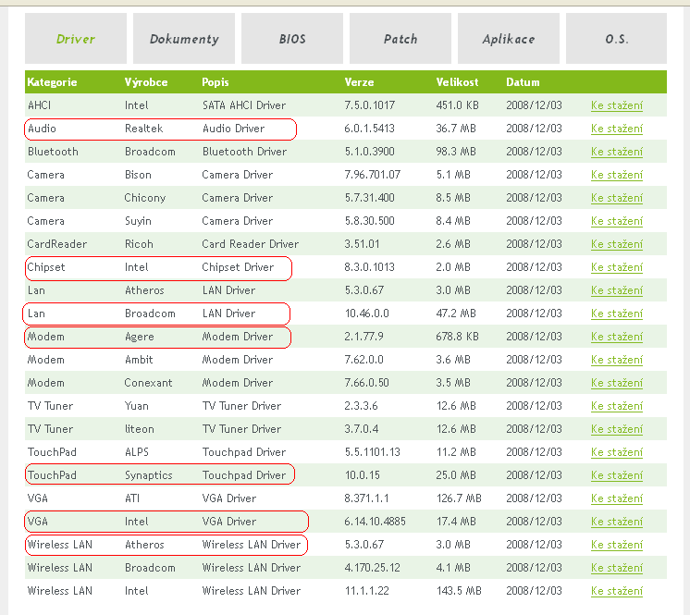Go to the Aplikace tab
The height and width of the screenshot is (615, 690).
point(509,39)
